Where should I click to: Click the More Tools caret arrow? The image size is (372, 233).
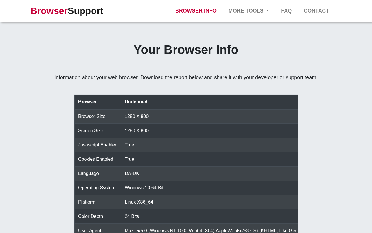point(267,11)
